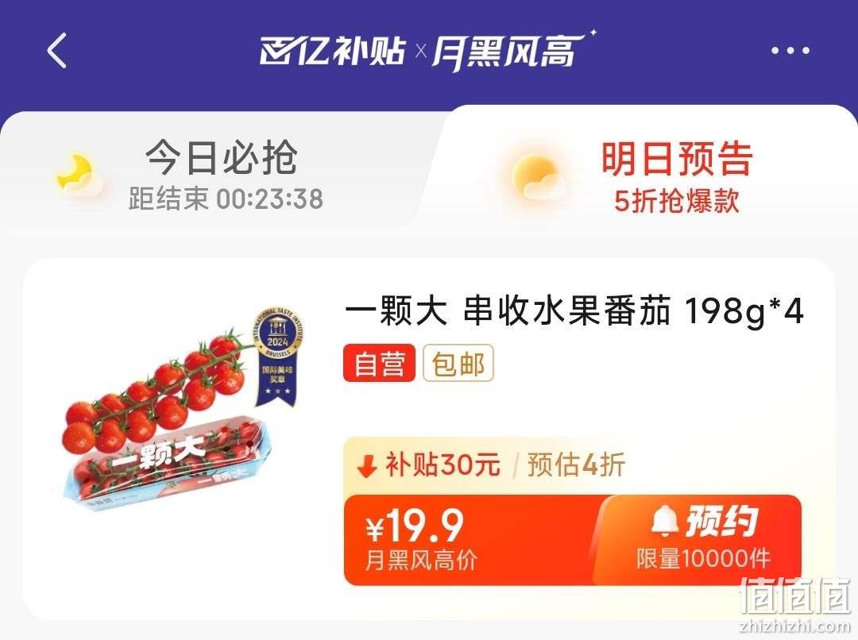This screenshot has height=640, width=858.
Task: Tap the 百亿补贴 logo in header
Action: (x=332, y=52)
